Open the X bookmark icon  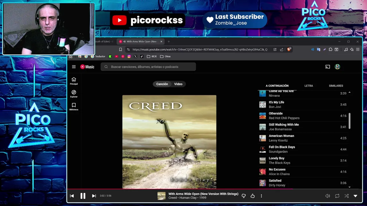coord(135,56)
